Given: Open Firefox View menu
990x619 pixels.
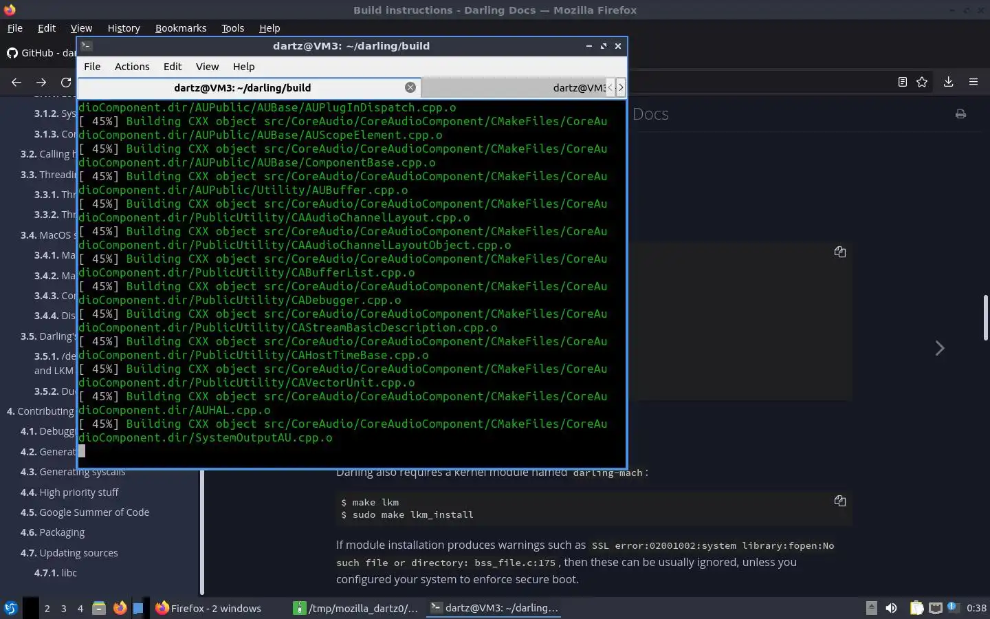Looking at the screenshot, I should 81,28.
